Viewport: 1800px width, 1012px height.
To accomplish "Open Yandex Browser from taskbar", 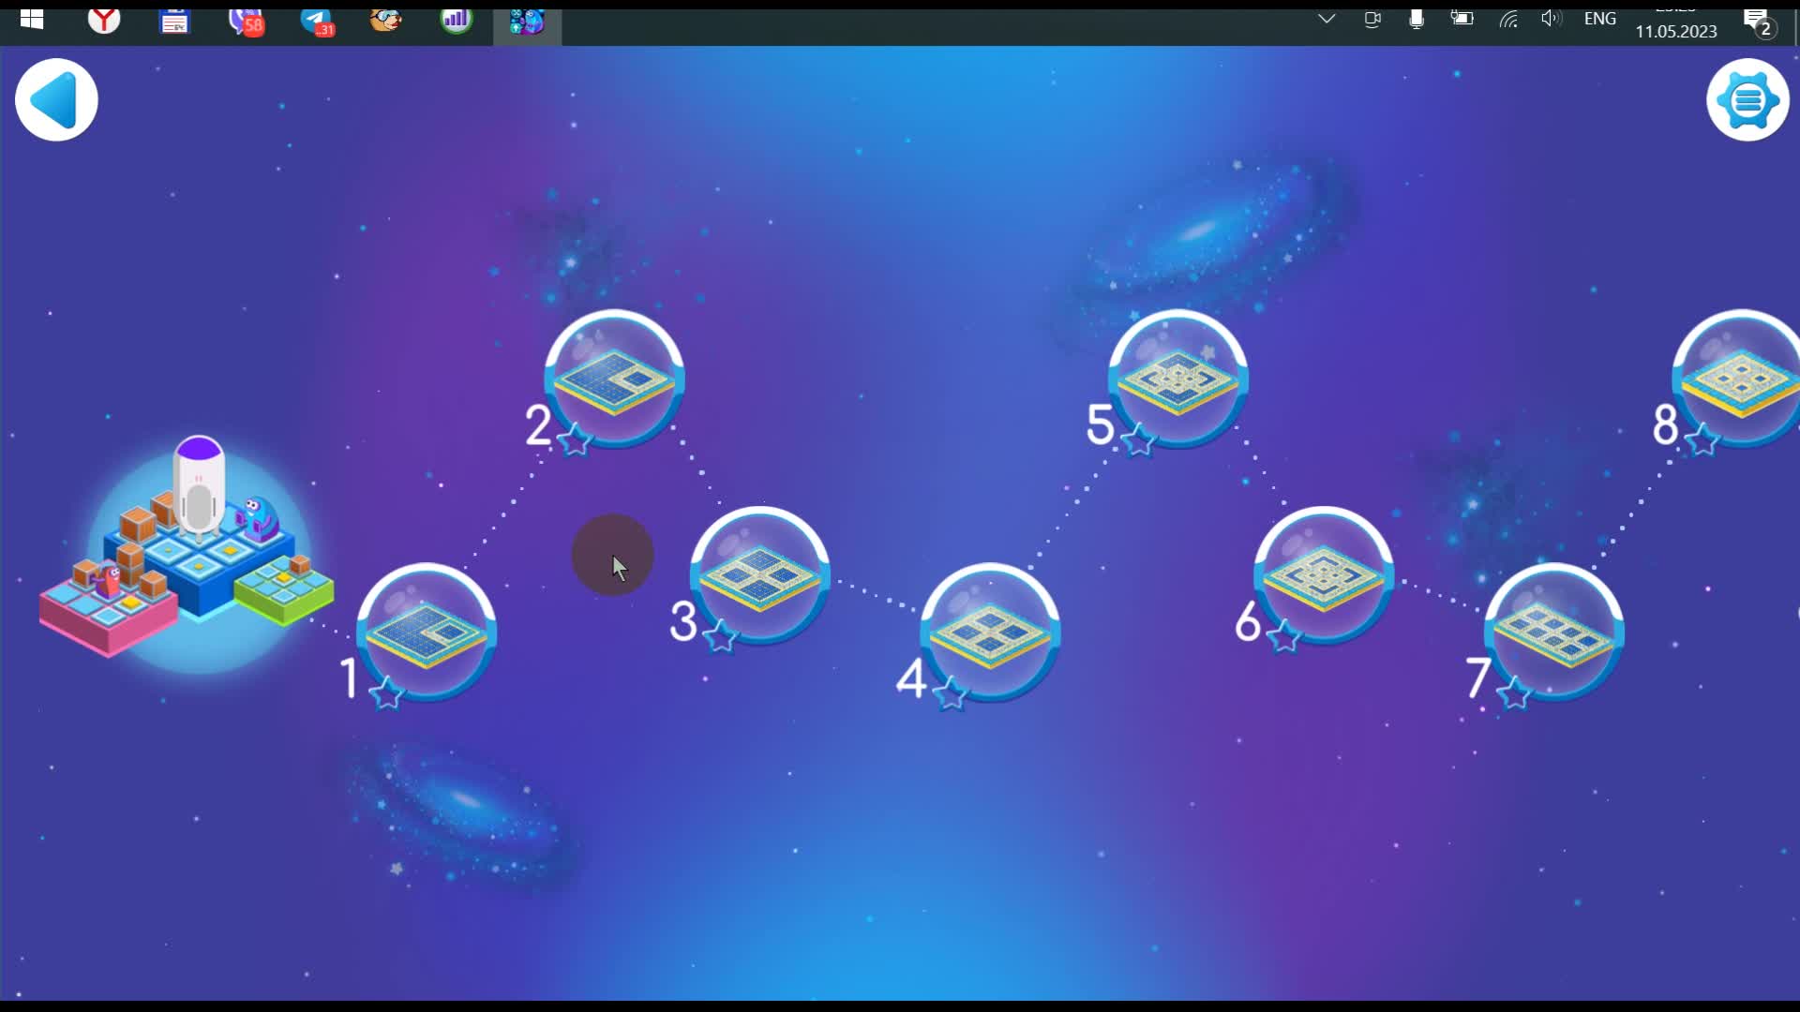I will point(104,20).
